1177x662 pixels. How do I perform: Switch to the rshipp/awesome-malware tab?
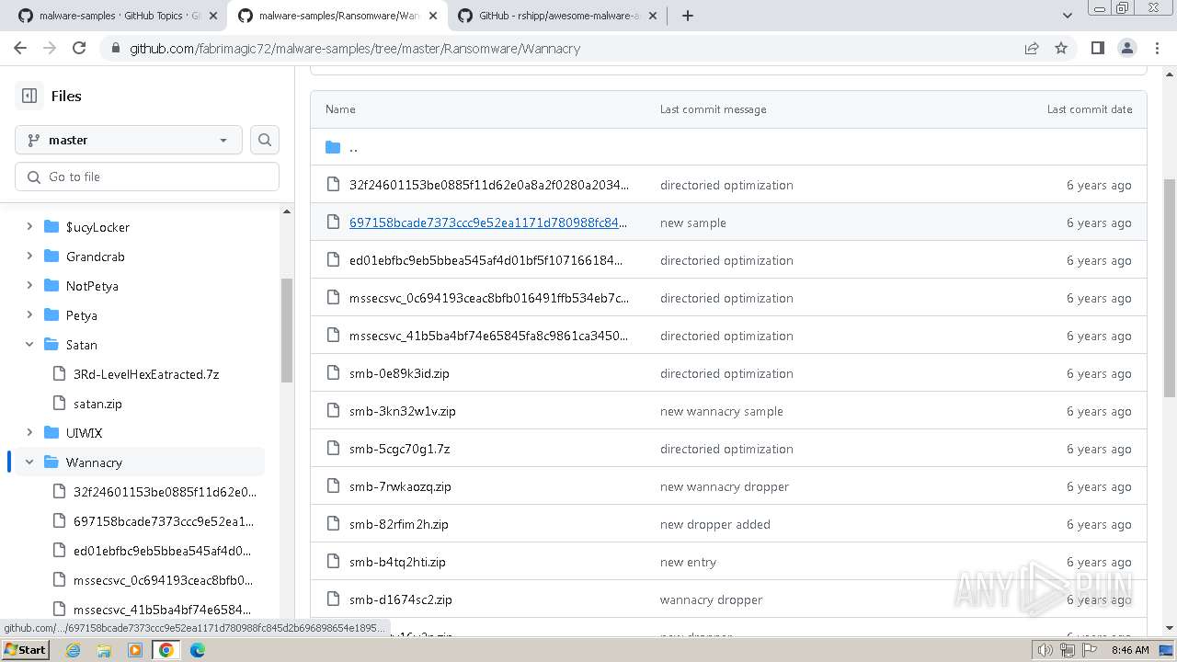point(559,16)
